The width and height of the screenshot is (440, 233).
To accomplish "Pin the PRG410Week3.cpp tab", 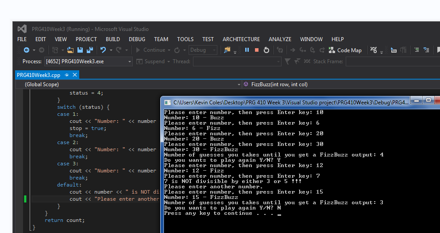I will (x=67, y=75).
